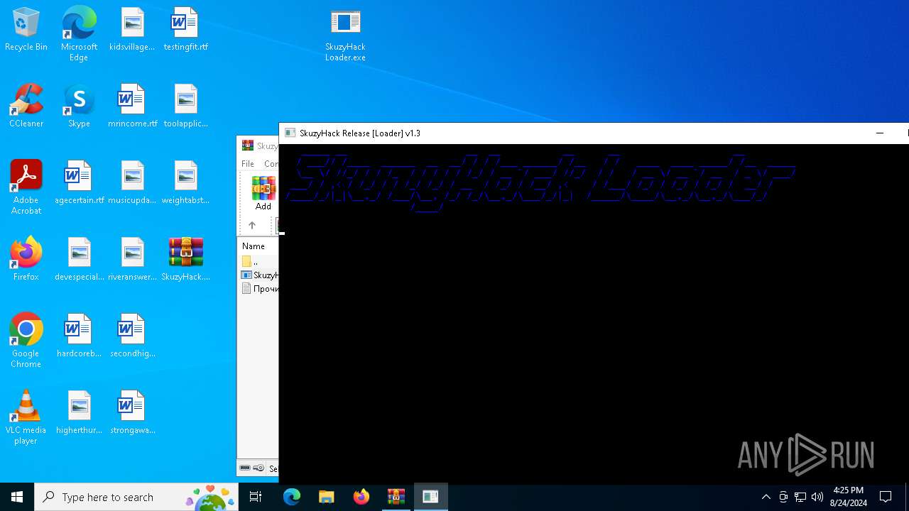The image size is (909, 511).
Task: Select SkuzyHack exe entry in WinRAR list
Action: (x=259, y=275)
